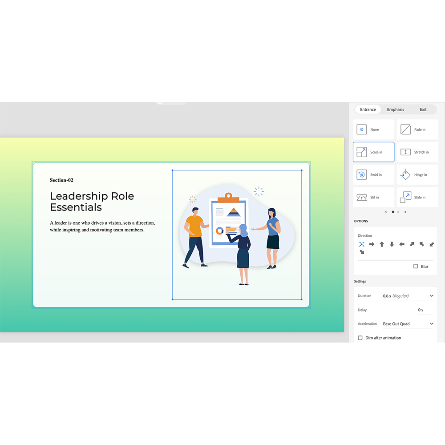
Task: Apply the Slide in effect
Action: 417,197
